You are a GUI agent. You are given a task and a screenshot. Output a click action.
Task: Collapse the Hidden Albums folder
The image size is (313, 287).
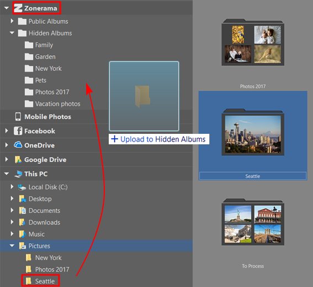click(12, 33)
